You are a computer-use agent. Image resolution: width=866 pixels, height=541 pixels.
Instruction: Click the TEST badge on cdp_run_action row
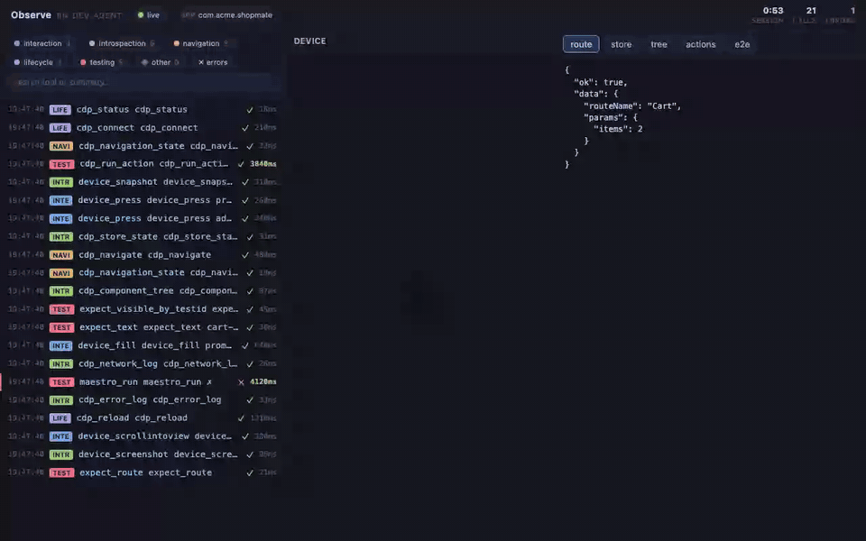pos(61,164)
